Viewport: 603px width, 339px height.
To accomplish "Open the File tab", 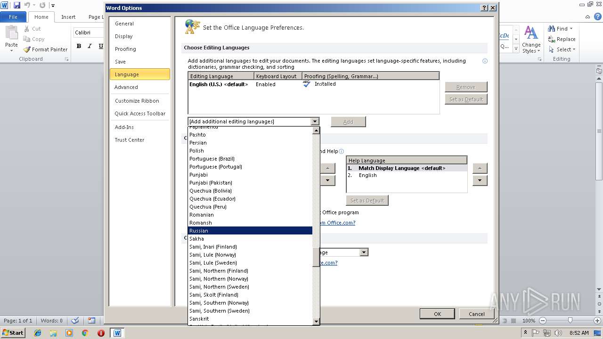I will [13, 17].
